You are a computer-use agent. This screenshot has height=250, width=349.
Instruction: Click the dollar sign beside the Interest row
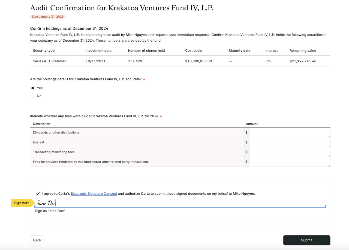click(x=246, y=142)
